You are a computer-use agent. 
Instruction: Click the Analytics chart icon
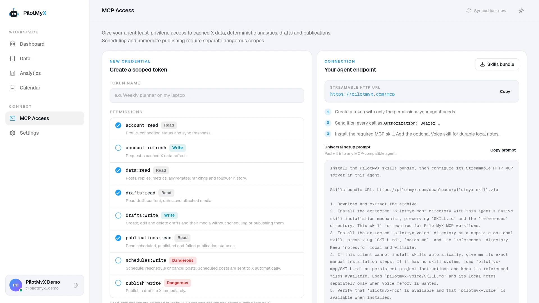pyautogui.click(x=12, y=73)
